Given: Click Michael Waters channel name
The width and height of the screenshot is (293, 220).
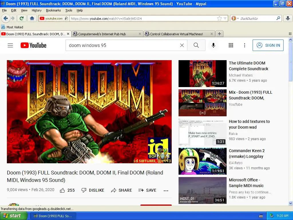Looking at the screenshot, I should click(241, 75).
